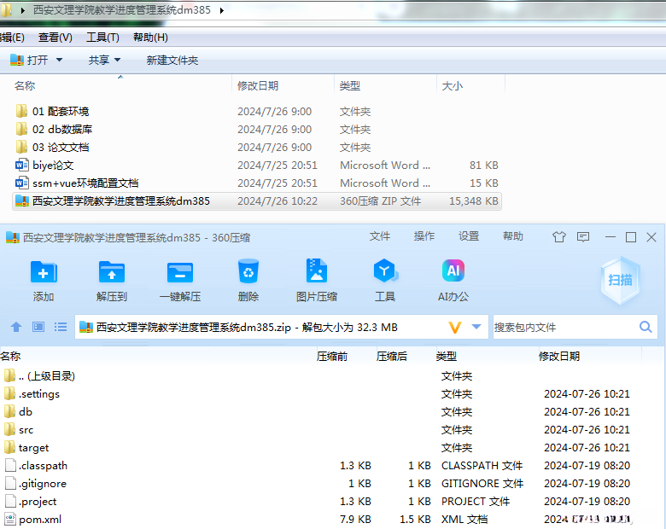Switch to the thumbnail view icon

[x=38, y=327]
